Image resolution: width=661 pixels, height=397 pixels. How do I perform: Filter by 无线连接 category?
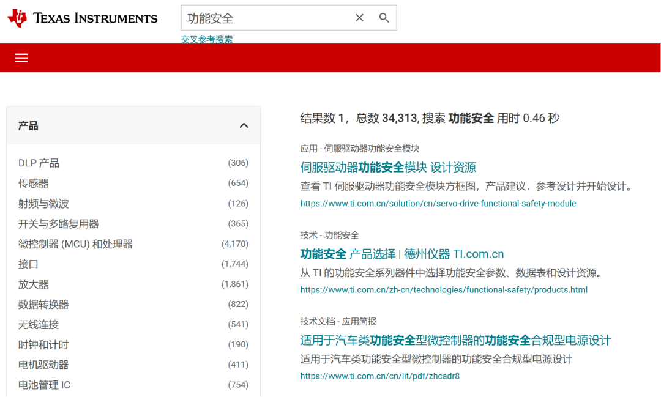(39, 324)
